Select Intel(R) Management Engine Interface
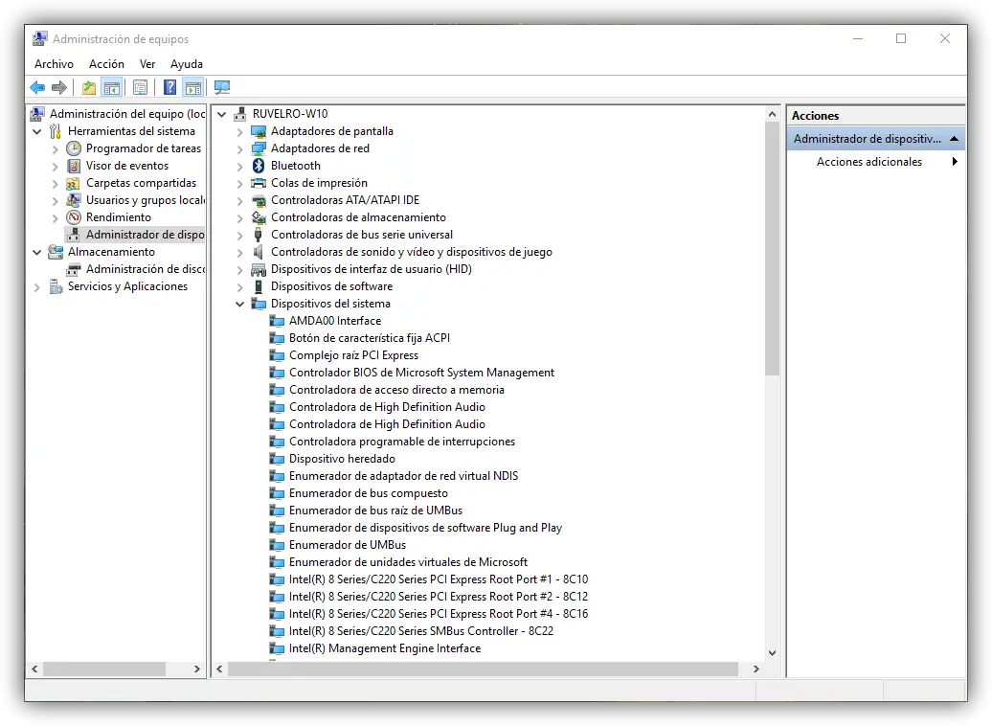Image resolution: width=992 pixels, height=726 pixels. [x=385, y=648]
